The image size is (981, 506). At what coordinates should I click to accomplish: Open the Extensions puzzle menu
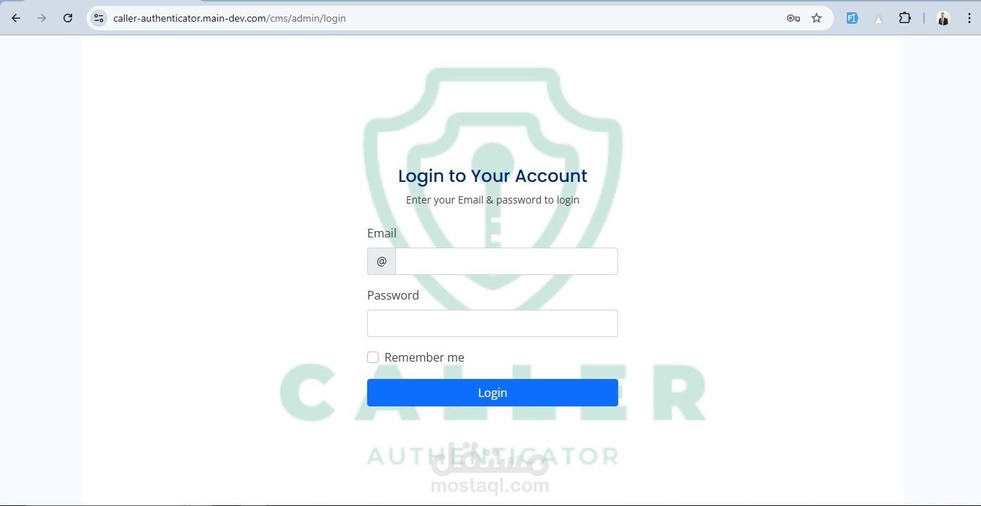(905, 18)
